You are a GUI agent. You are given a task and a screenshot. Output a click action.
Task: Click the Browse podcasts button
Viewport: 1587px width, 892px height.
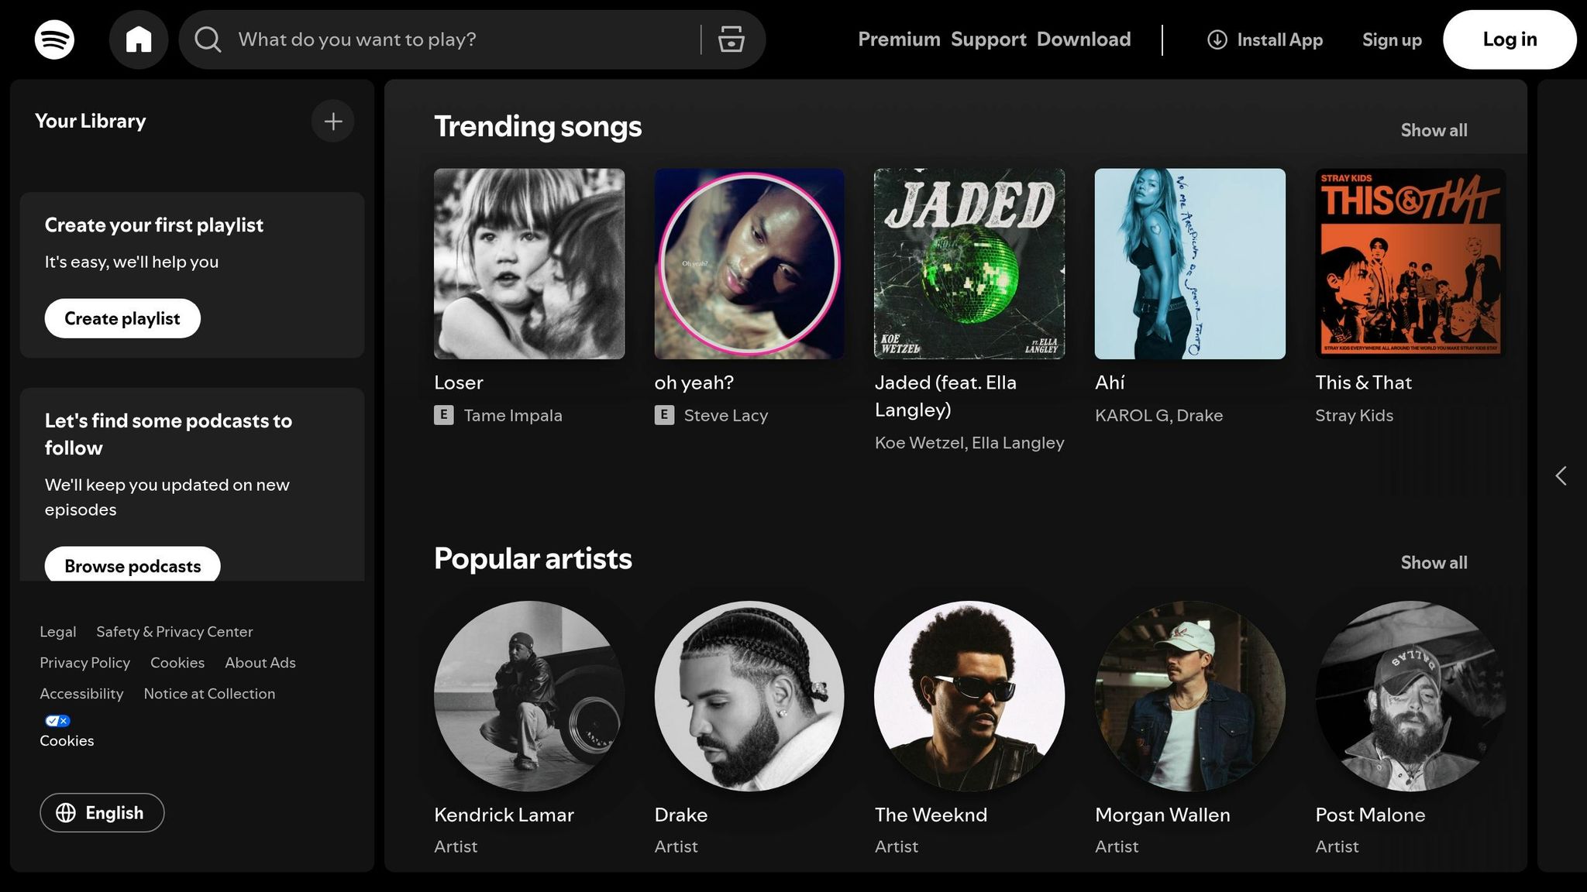tap(133, 565)
